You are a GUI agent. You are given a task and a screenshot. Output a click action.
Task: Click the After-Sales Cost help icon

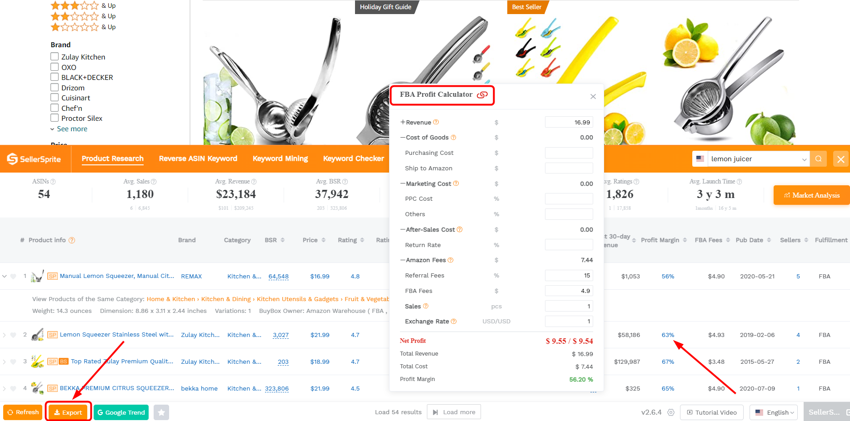[x=460, y=229]
